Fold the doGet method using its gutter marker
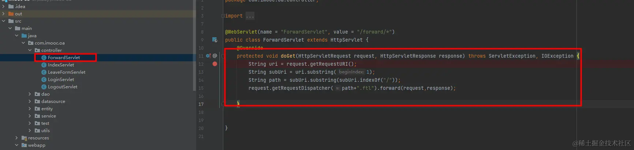Viewport: 634px width, 150px height. click(223, 56)
